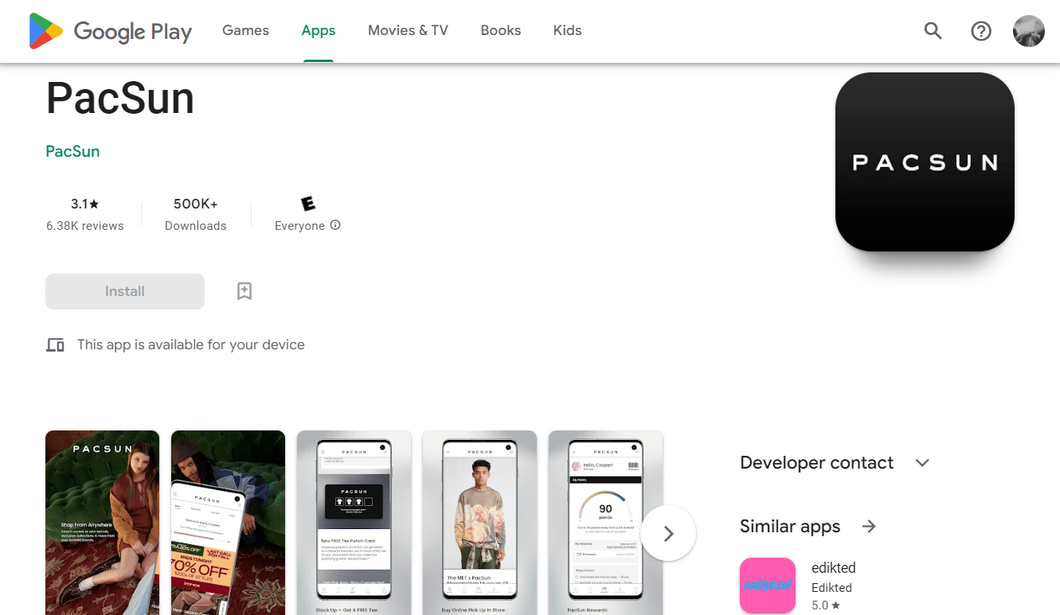Click the Everyone content rating info icon
This screenshot has width=1060, height=615.
tap(335, 225)
